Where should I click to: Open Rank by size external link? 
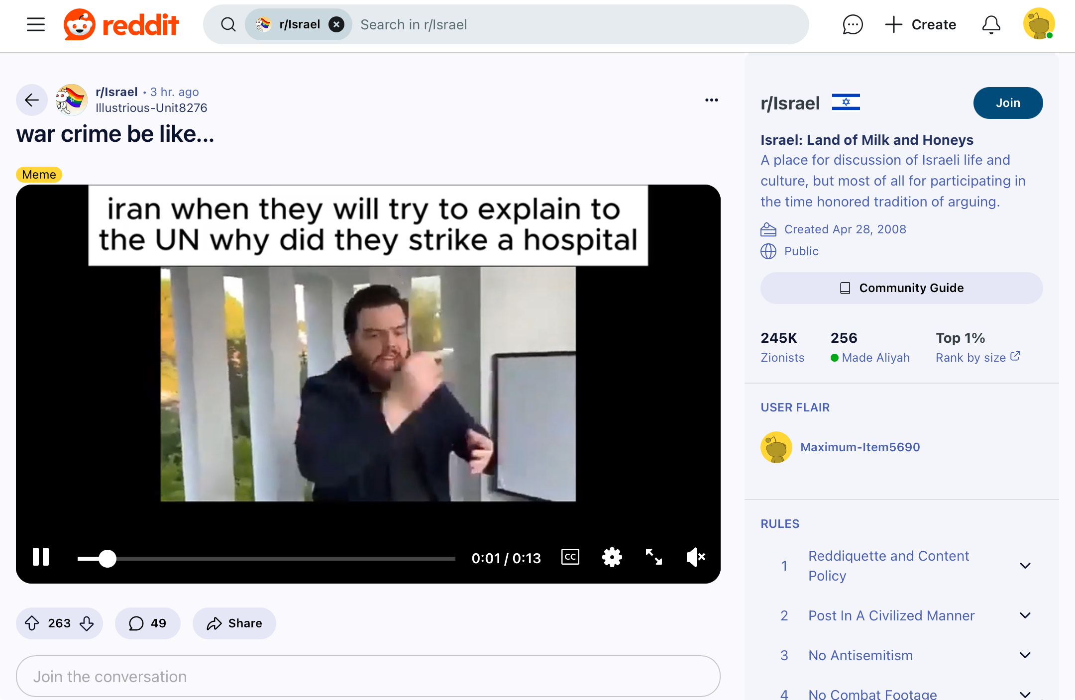pyautogui.click(x=978, y=357)
